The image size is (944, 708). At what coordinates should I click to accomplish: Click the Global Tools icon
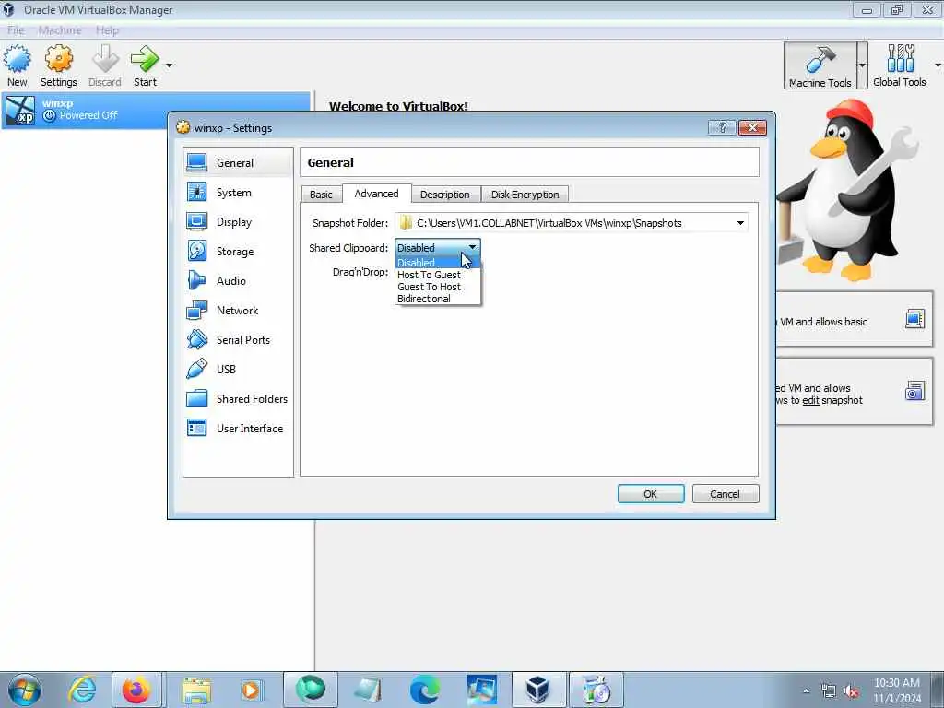tap(900, 65)
